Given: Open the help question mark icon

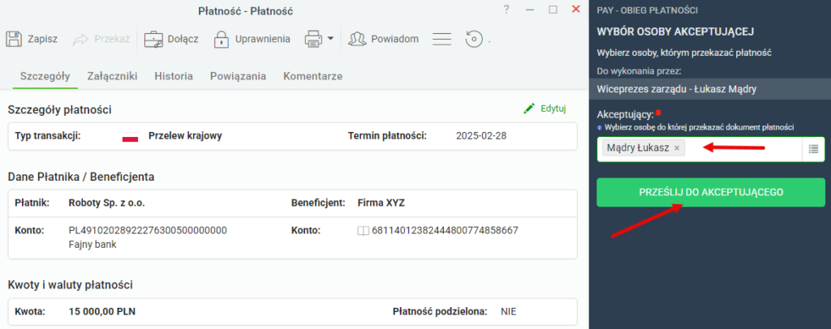Looking at the screenshot, I should pos(506,10).
